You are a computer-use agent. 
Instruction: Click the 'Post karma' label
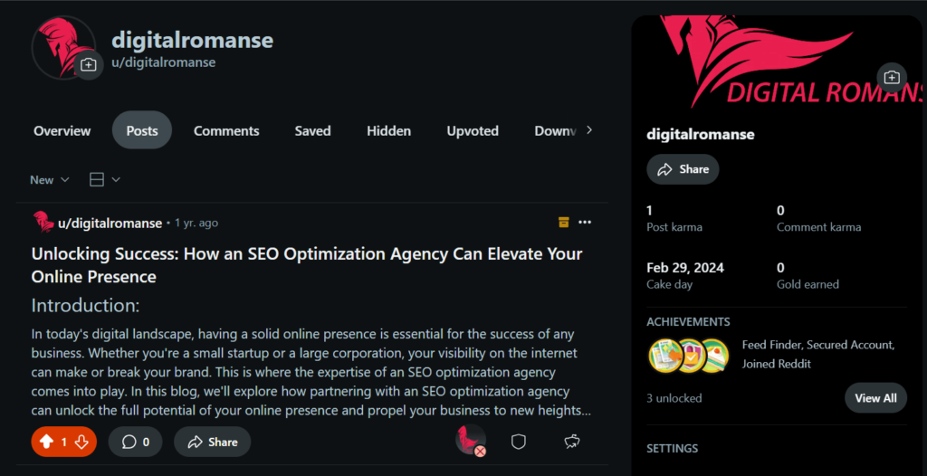[x=674, y=227]
